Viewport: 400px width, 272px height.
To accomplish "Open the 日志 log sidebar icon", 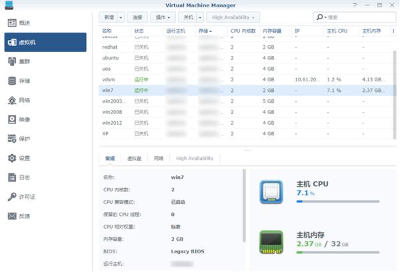I will (12, 177).
